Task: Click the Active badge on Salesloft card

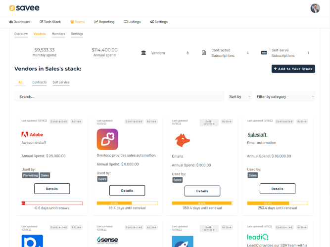Action: [x=302, y=122]
